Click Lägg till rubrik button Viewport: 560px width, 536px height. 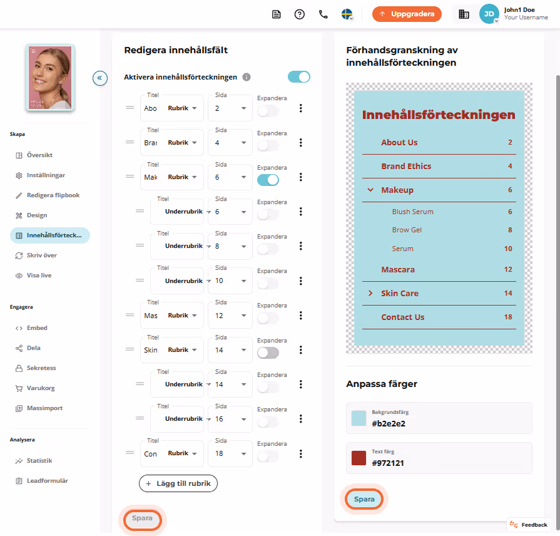tap(178, 483)
